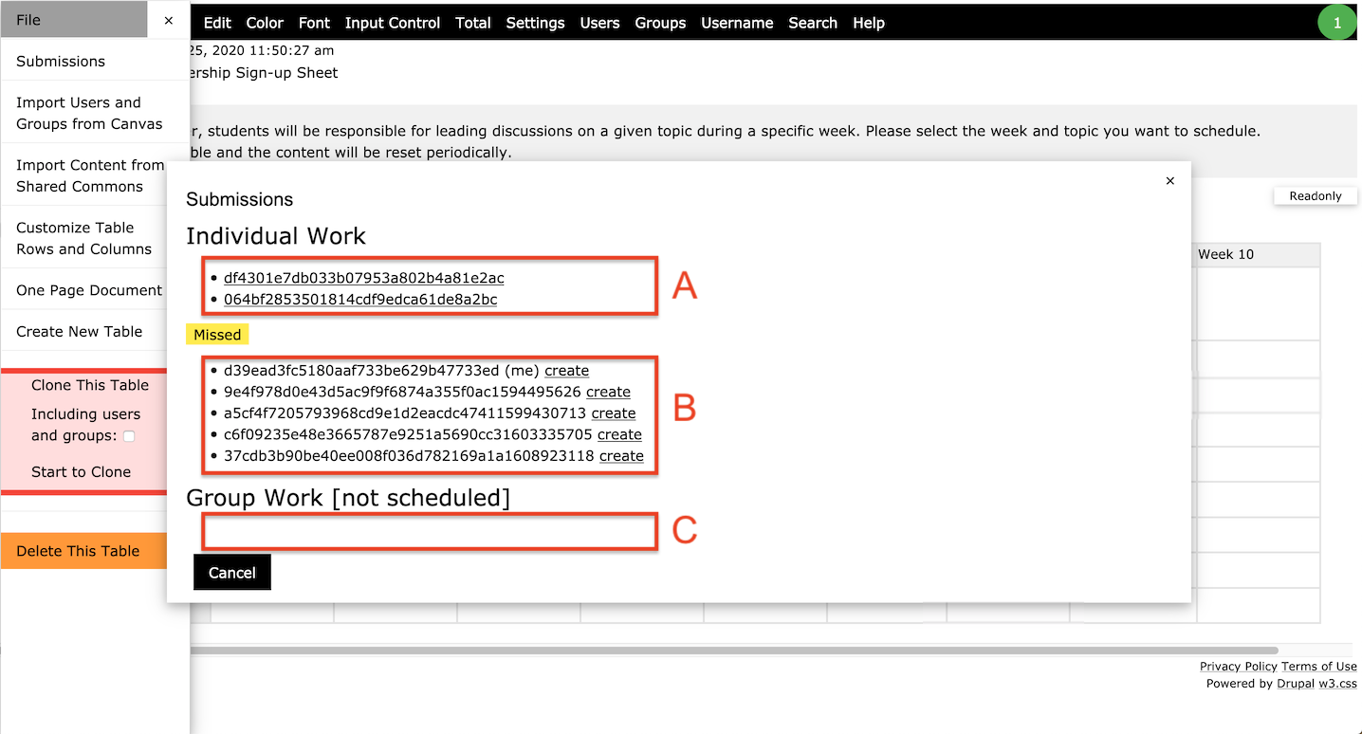Viewport: 1362px width, 734px height.
Task: Click Clone This Table entry
Action: (90, 385)
